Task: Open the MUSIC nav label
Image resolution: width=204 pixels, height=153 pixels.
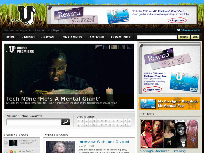Action: [x=29, y=37]
